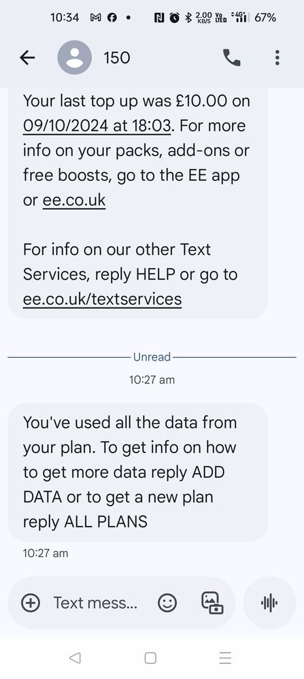Tap the plus attachment icon

(x=31, y=602)
